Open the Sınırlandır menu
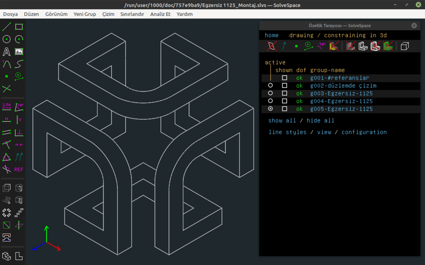This screenshot has width=425, height=265. (x=132, y=14)
